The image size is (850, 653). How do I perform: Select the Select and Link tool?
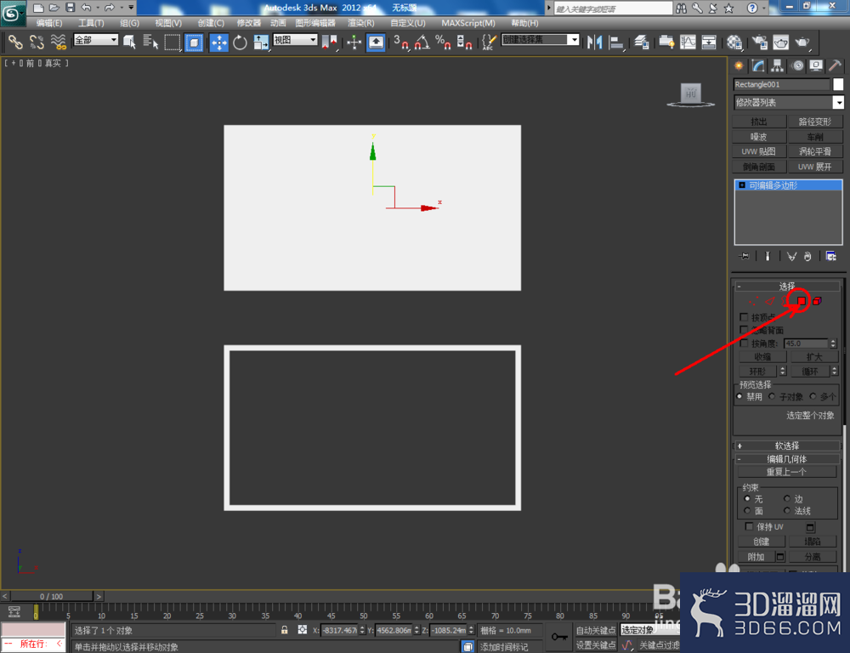pyautogui.click(x=14, y=43)
